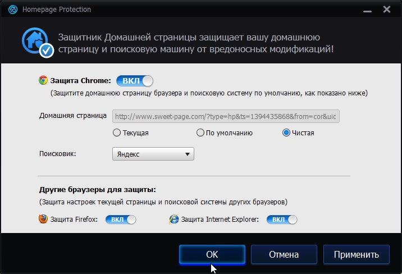Click the homepage URL input field
Screen dimensions: 402x274
click(x=226, y=116)
